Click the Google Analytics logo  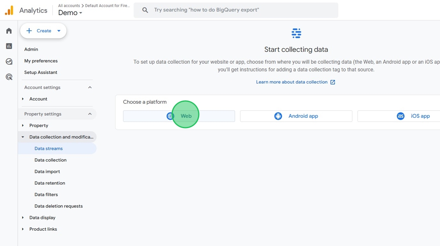click(x=9, y=10)
